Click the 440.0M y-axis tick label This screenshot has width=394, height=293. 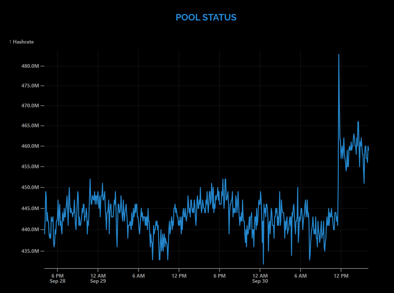pyautogui.click(x=30, y=230)
